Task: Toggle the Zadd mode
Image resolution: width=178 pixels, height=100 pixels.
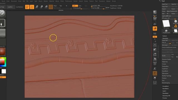Action: coord(75,6)
